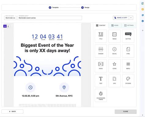Click the teal top icon in right sidebar
The image size is (145, 117).
143,3
